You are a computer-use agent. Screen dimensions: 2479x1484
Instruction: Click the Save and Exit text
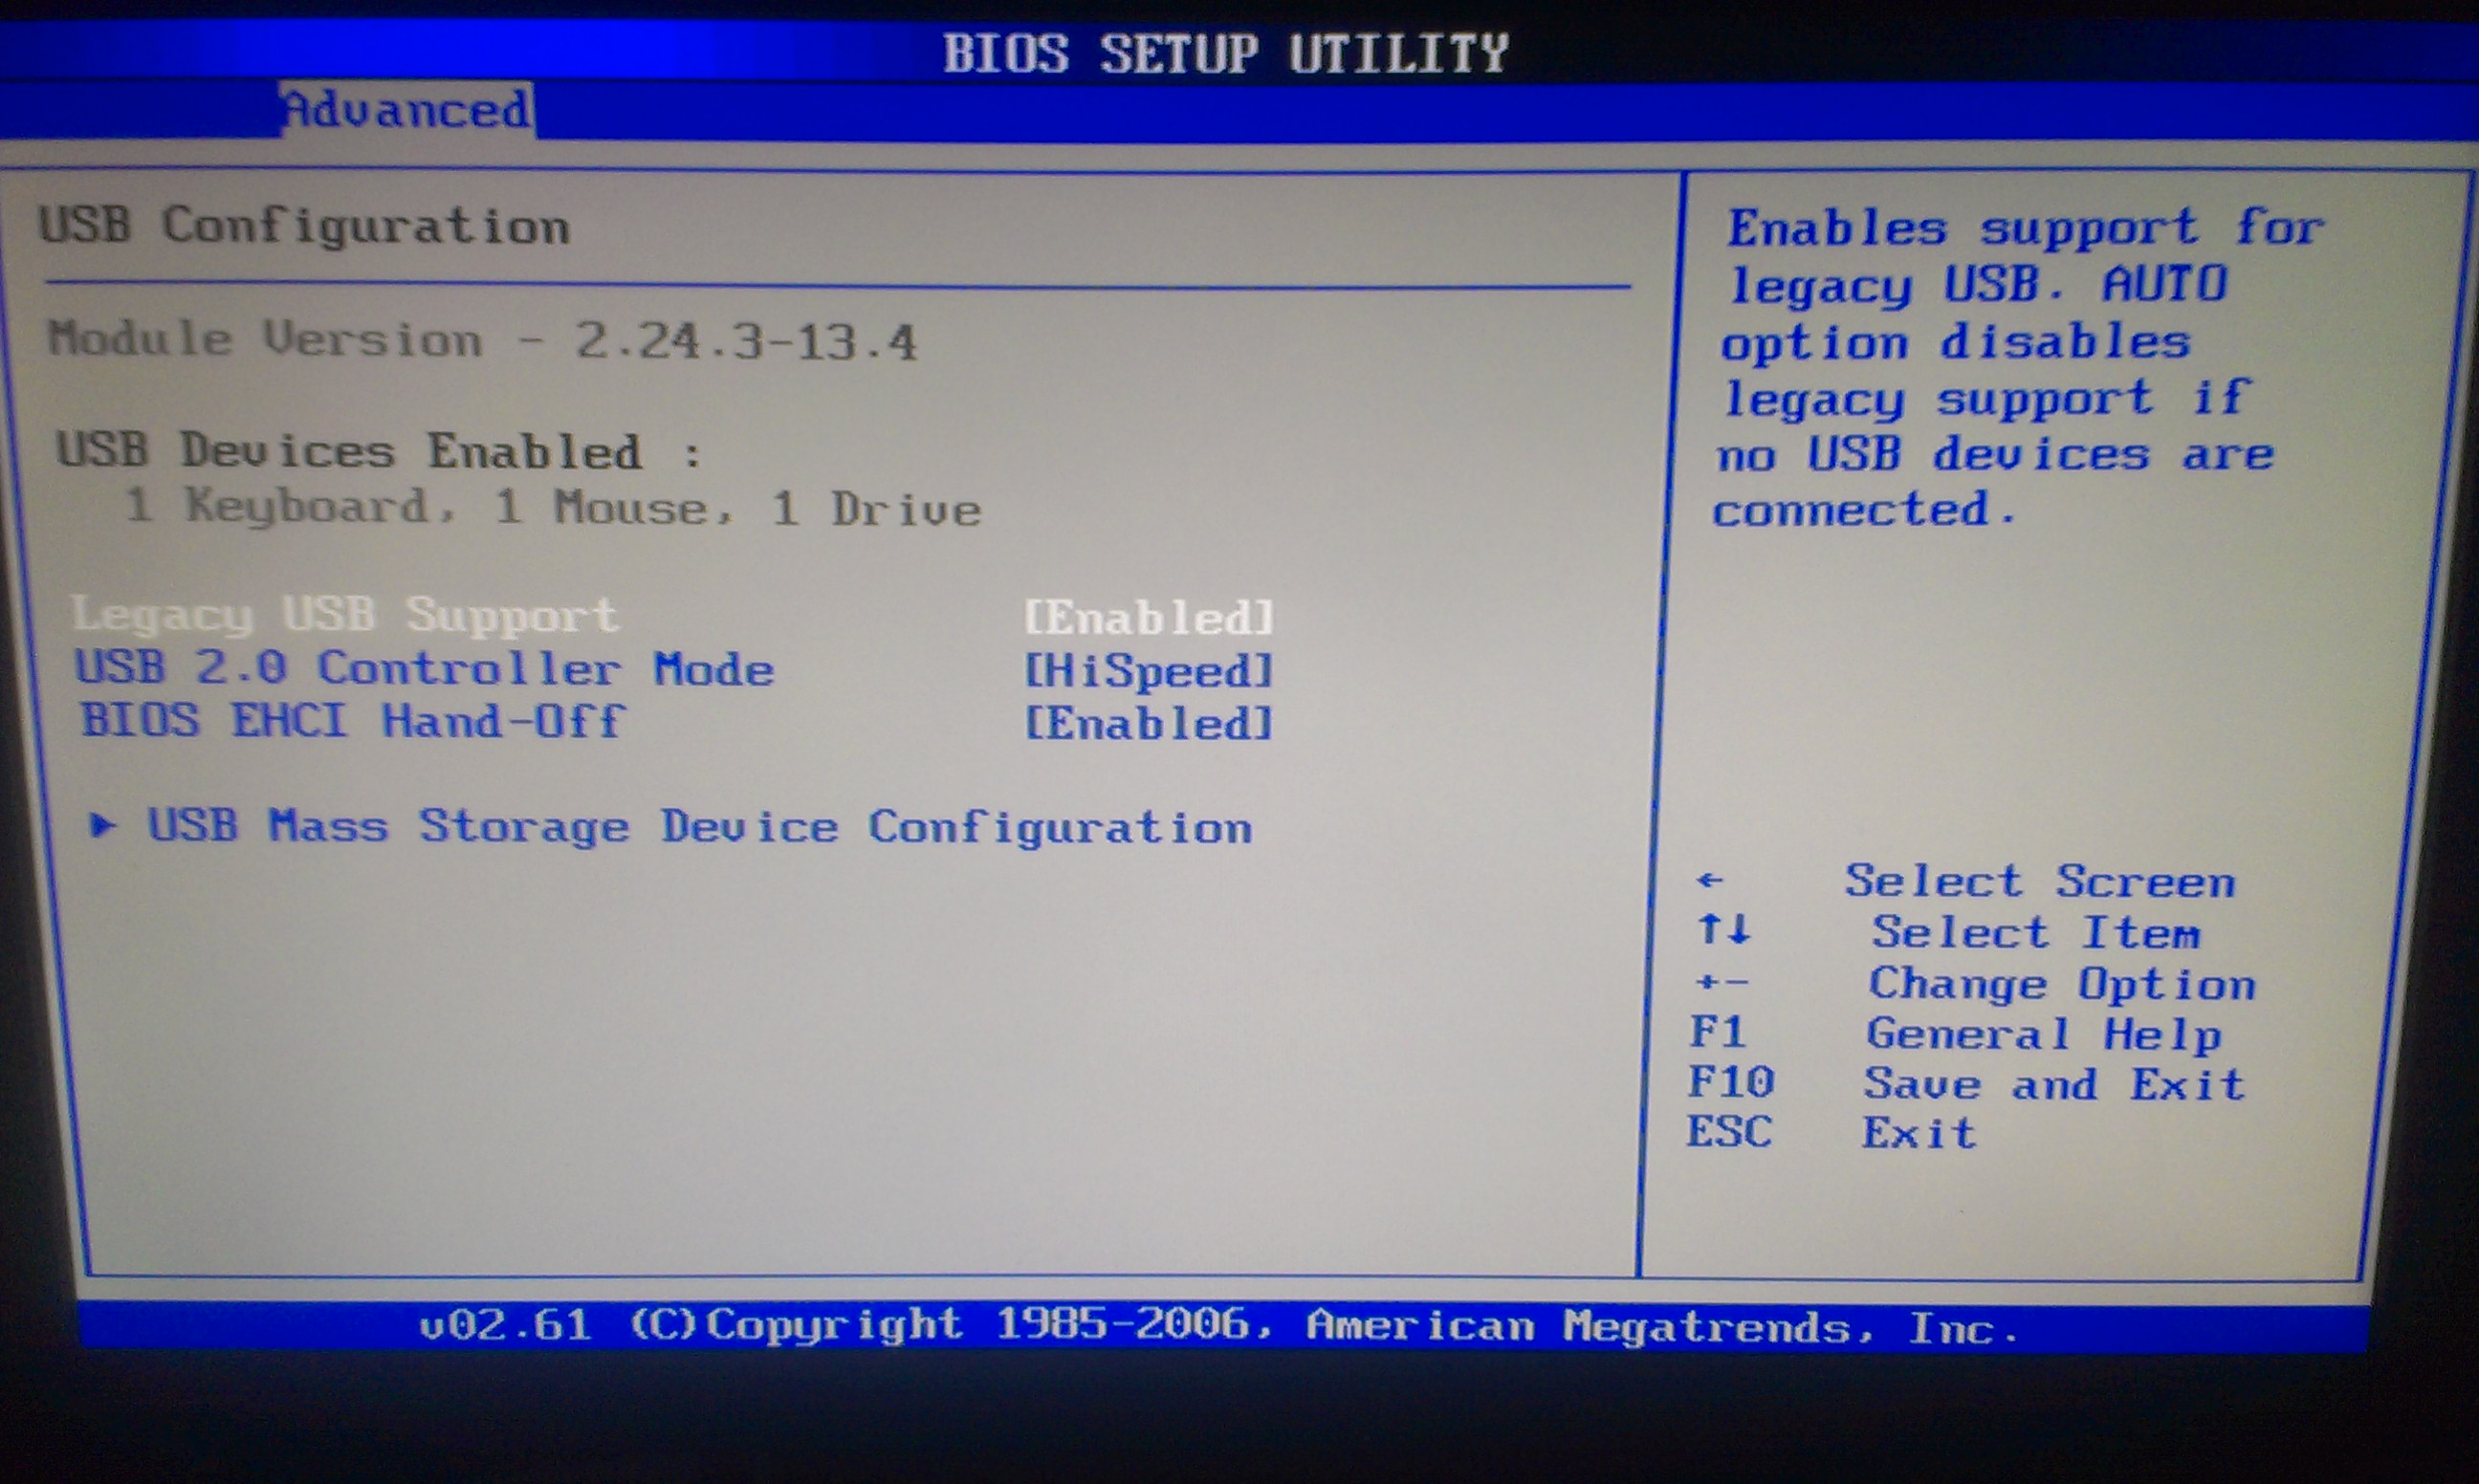[x=2054, y=1084]
